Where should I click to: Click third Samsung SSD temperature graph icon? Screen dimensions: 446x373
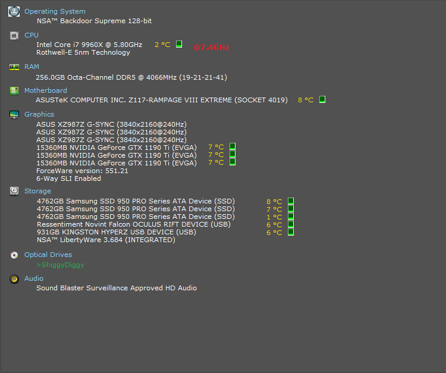[291, 217]
